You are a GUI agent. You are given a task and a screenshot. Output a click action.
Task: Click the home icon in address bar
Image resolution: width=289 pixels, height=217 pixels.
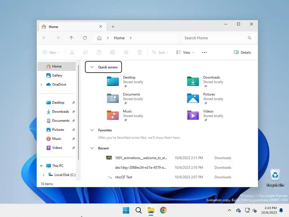99,38
